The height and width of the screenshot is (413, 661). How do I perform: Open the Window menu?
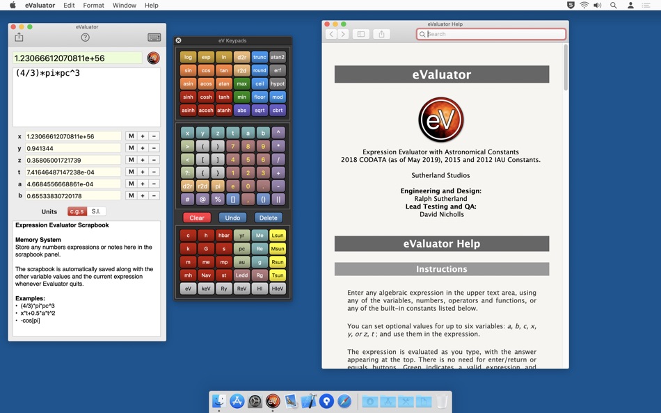125,5
